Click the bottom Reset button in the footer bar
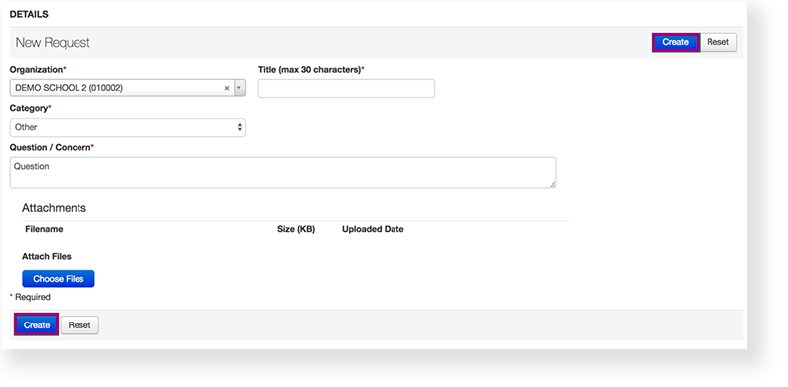 tap(79, 325)
